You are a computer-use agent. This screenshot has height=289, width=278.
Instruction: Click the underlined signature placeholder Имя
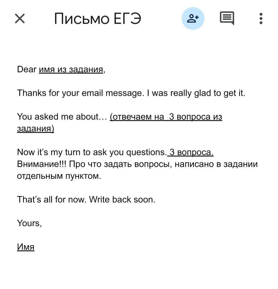25,246
